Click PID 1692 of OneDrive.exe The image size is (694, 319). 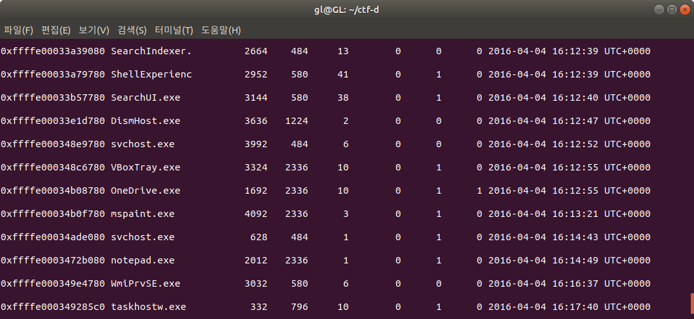pos(256,190)
